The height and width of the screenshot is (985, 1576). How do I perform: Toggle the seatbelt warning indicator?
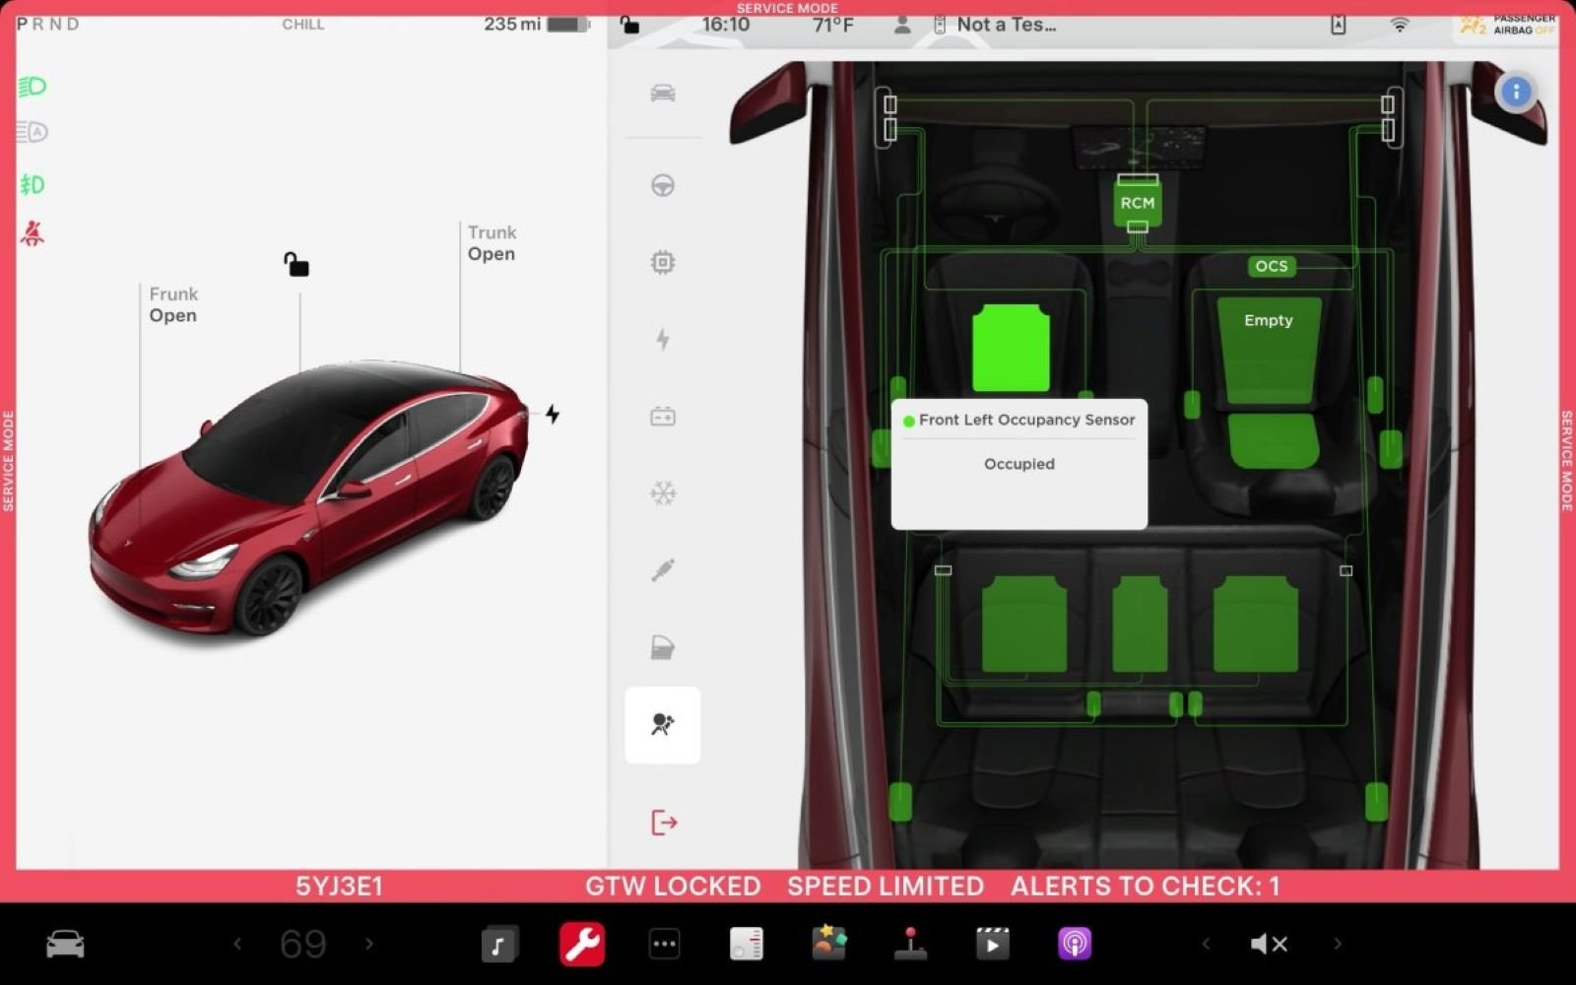pos(33,232)
